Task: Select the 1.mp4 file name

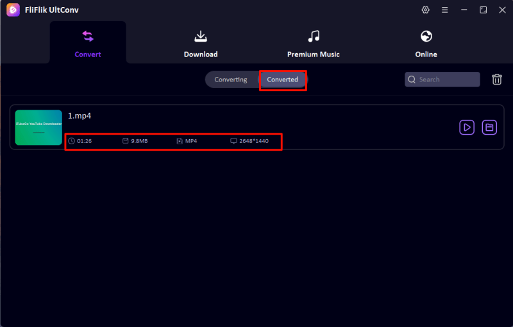Action: click(x=80, y=116)
